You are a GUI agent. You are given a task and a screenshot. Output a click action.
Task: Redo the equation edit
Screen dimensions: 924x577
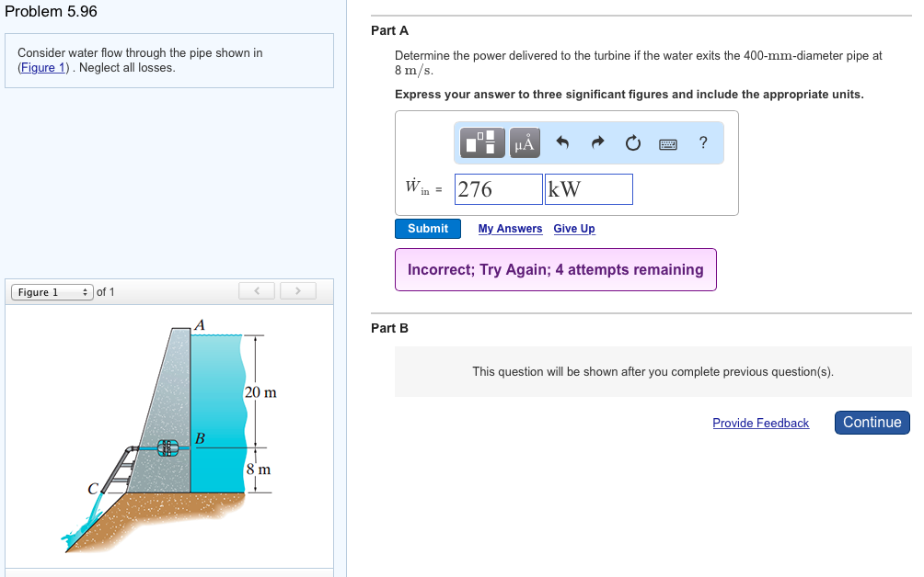596,141
